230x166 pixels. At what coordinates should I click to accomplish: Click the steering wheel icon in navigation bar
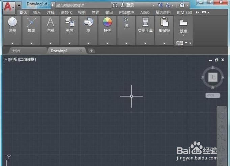tap(222, 116)
